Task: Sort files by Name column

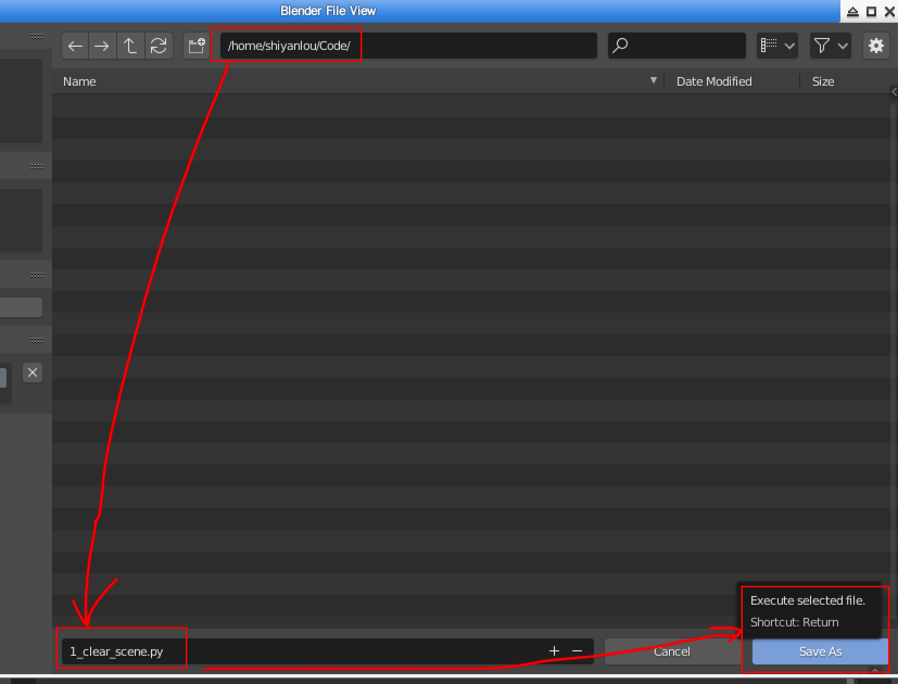Action: [80, 81]
